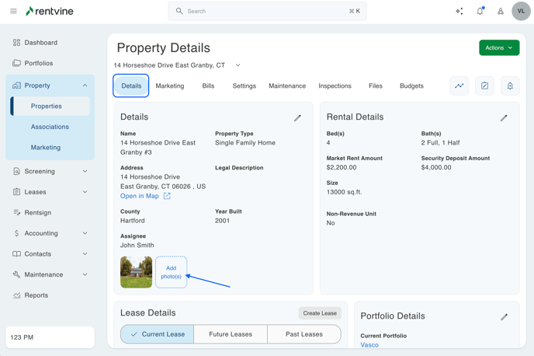Click the checklist notes icon

click(x=484, y=86)
